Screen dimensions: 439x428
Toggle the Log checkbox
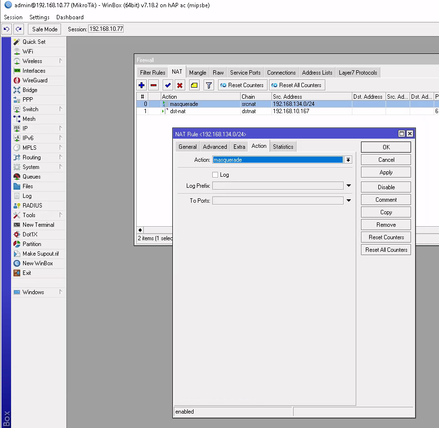(215, 175)
